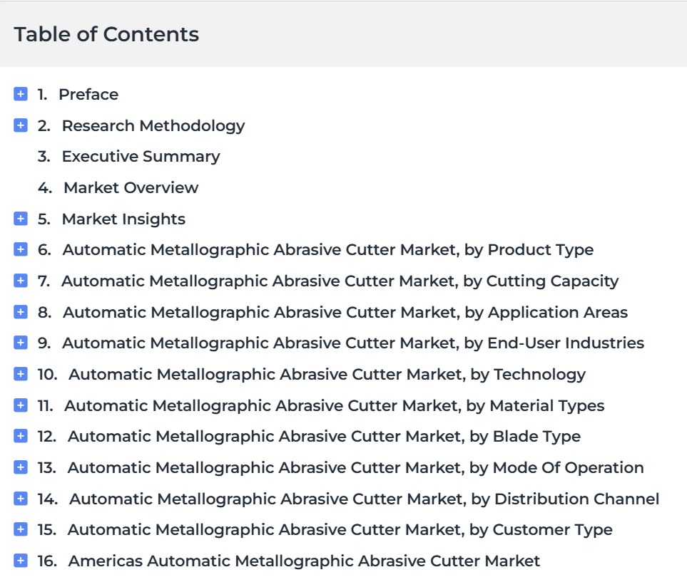The image size is (687, 577).
Task: Expand the by Material Types plus icon
Action: pyautogui.click(x=21, y=405)
